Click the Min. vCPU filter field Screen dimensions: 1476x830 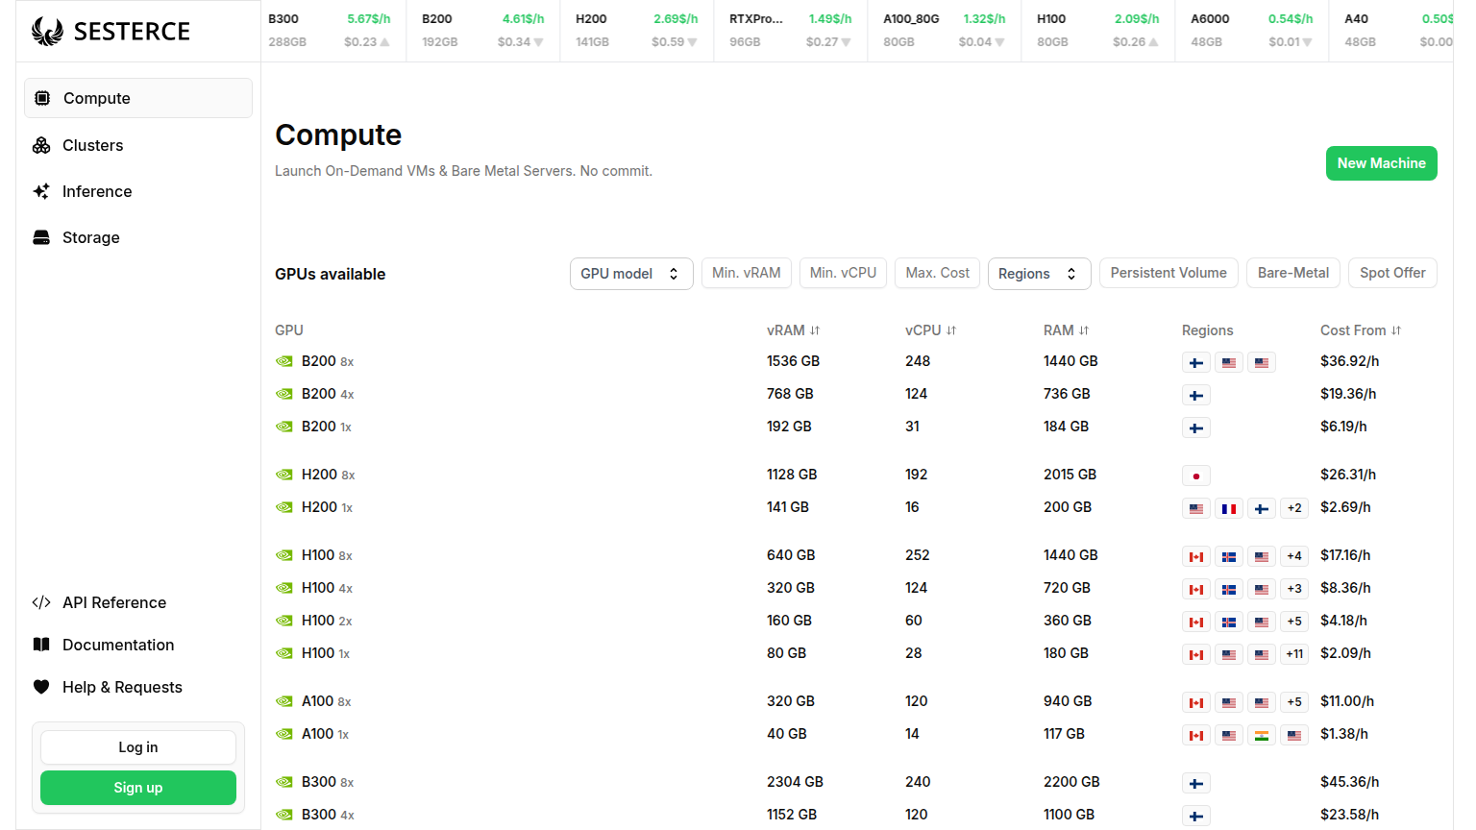(843, 273)
